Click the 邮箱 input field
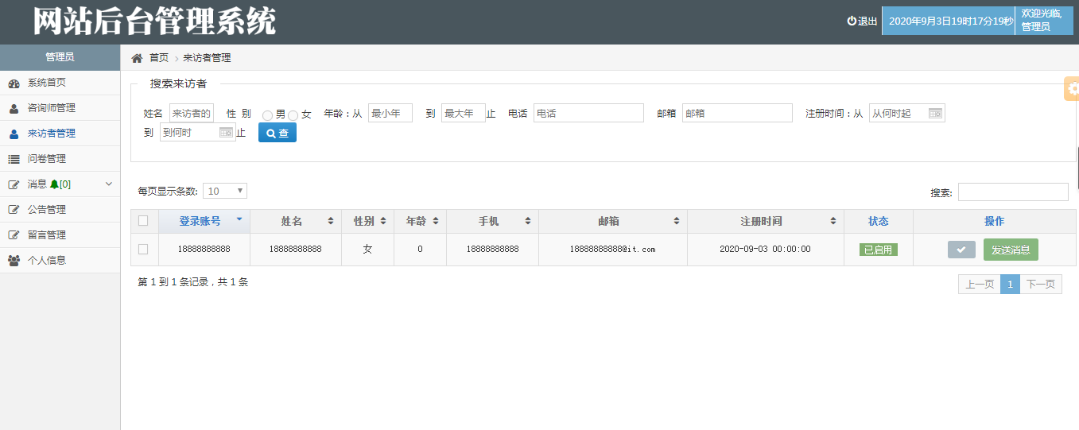This screenshot has height=430, width=1079. [737, 113]
